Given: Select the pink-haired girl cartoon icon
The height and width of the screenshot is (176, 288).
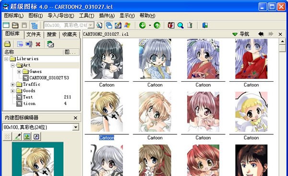Looking at the screenshot, I should [x=203, y=112].
